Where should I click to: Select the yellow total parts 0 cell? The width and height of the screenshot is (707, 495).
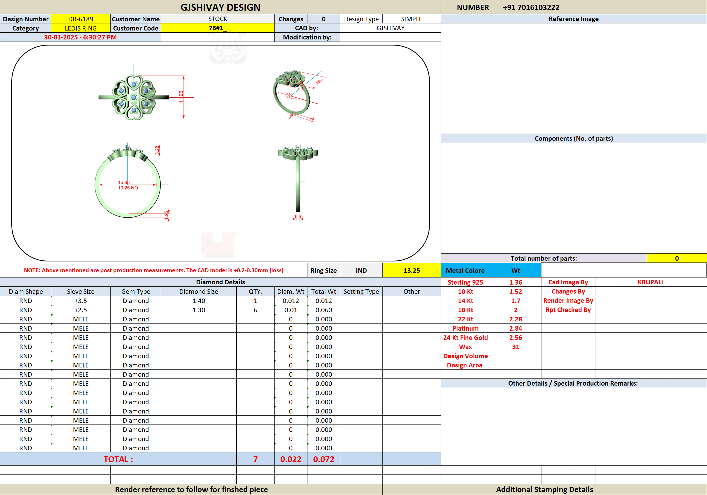(676, 258)
